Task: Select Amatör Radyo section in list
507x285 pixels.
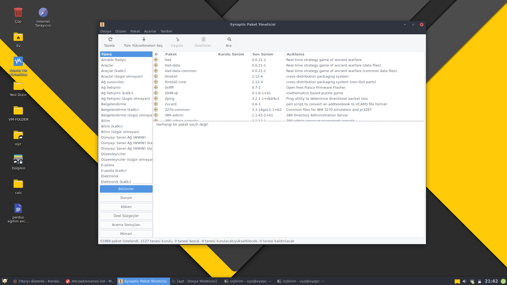Action: 113,60
